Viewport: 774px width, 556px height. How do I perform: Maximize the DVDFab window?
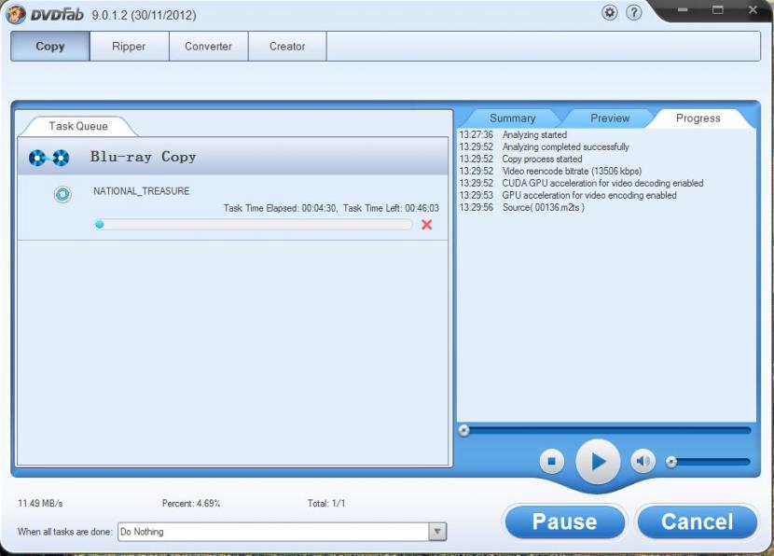click(718, 10)
